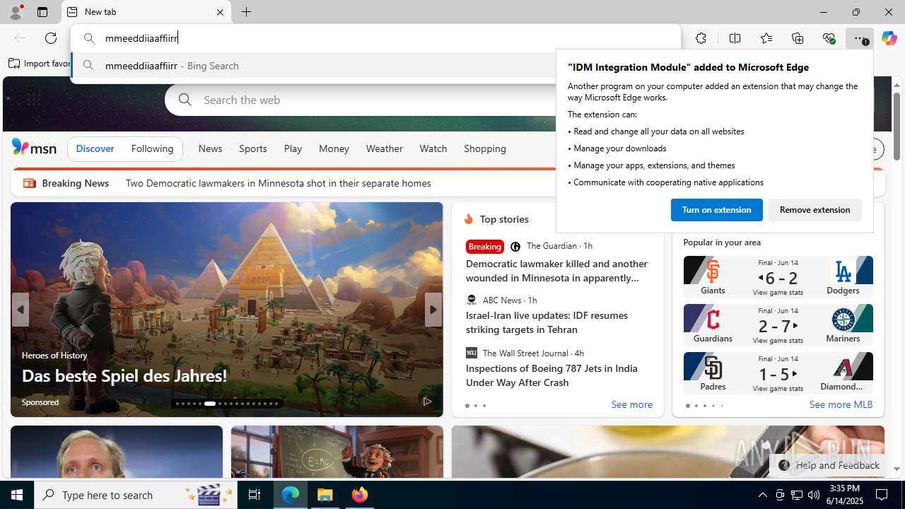Launch the Copilot sidebar icon
Viewport: 905px width, 509px height.
tap(889, 38)
